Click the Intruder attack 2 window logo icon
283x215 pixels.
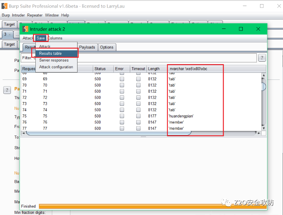[x=25, y=29]
